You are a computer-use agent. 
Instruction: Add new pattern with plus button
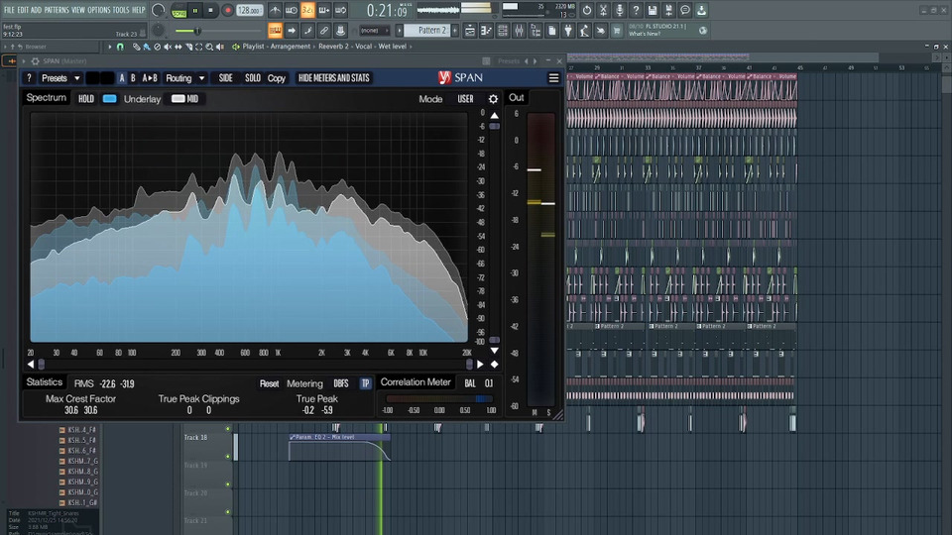(455, 31)
